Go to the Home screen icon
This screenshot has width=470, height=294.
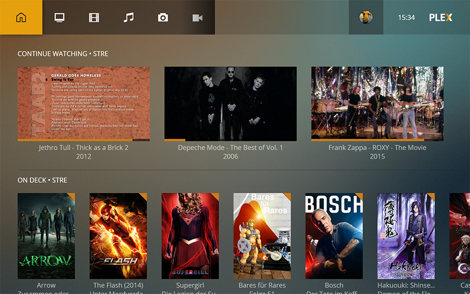tap(21, 17)
